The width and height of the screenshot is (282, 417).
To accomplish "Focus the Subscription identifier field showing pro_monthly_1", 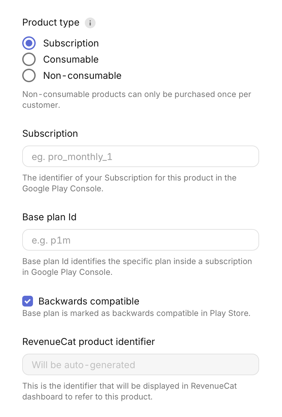I will 141,156.
